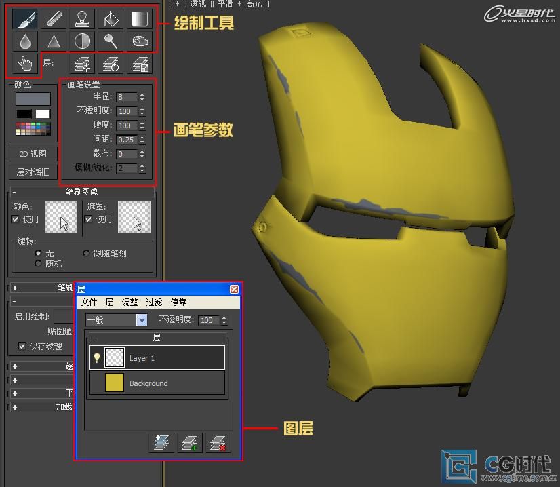Screen dimensions: 560x487
Task: Select the Dodge tool
Action: [111, 41]
